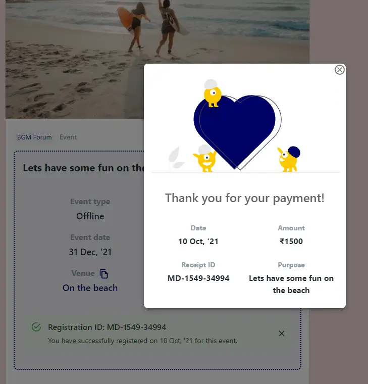
Task: Click the 10 Oct, '21 payment date
Action: pos(198,241)
